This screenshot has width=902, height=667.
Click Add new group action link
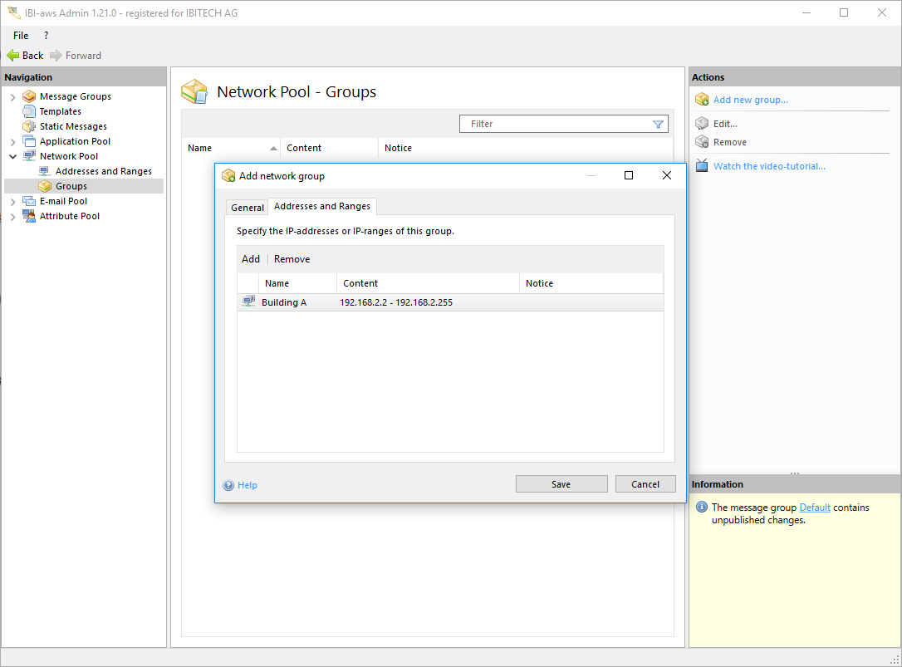750,100
